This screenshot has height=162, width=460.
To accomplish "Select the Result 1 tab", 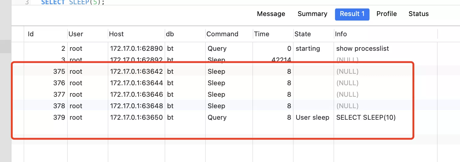I will point(352,14).
